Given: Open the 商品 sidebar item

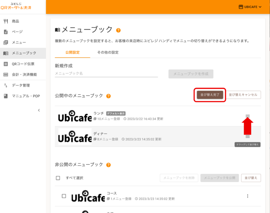Looking at the screenshot, I should click(23, 21).
